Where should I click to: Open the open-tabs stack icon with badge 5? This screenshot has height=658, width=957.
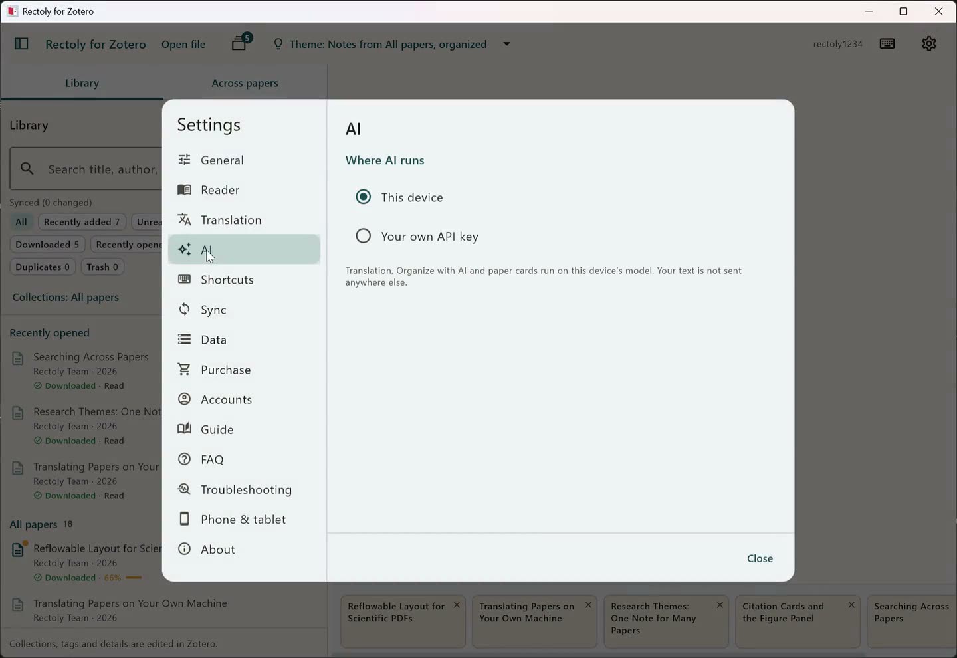240,43
